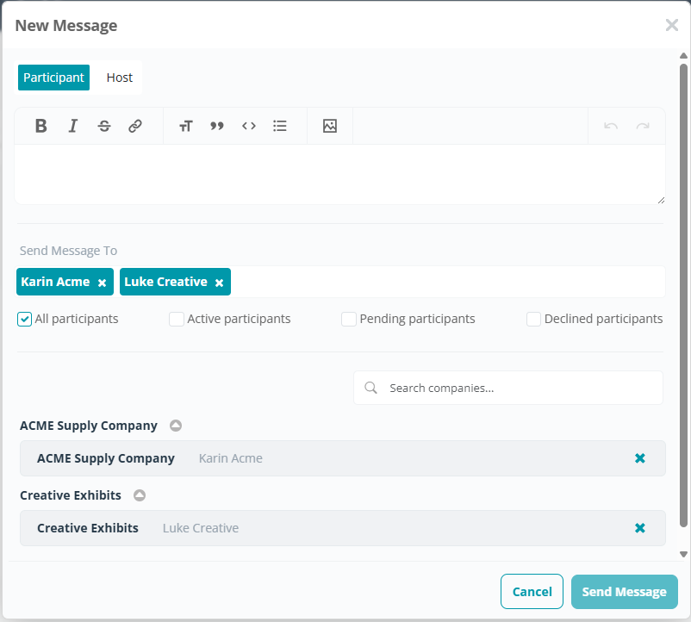This screenshot has width=691, height=622.
Task: Collapse the ACME Supply Company group
Action: (x=176, y=426)
